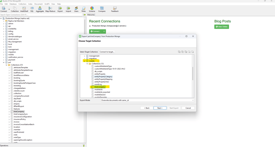Select mobileJob_exported collection in dialog
The image size is (275, 147).
pos(102,92)
